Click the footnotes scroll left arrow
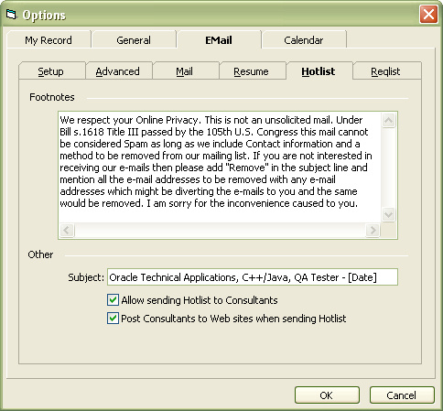This screenshot has width=443, height=411. coord(67,230)
